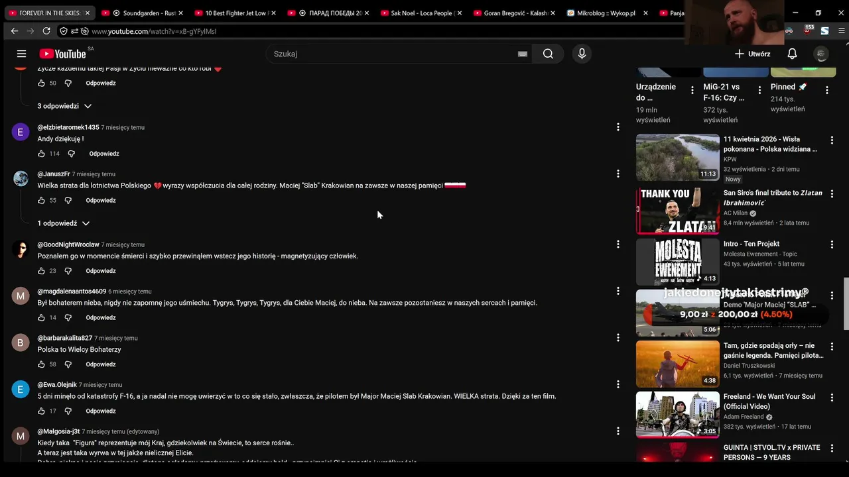Open the account avatar menu

coord(821,54)
